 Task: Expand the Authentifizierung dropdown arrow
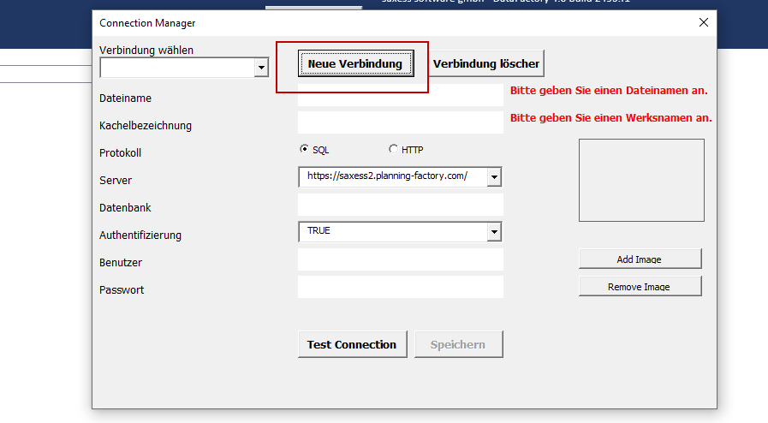(494, 232)
